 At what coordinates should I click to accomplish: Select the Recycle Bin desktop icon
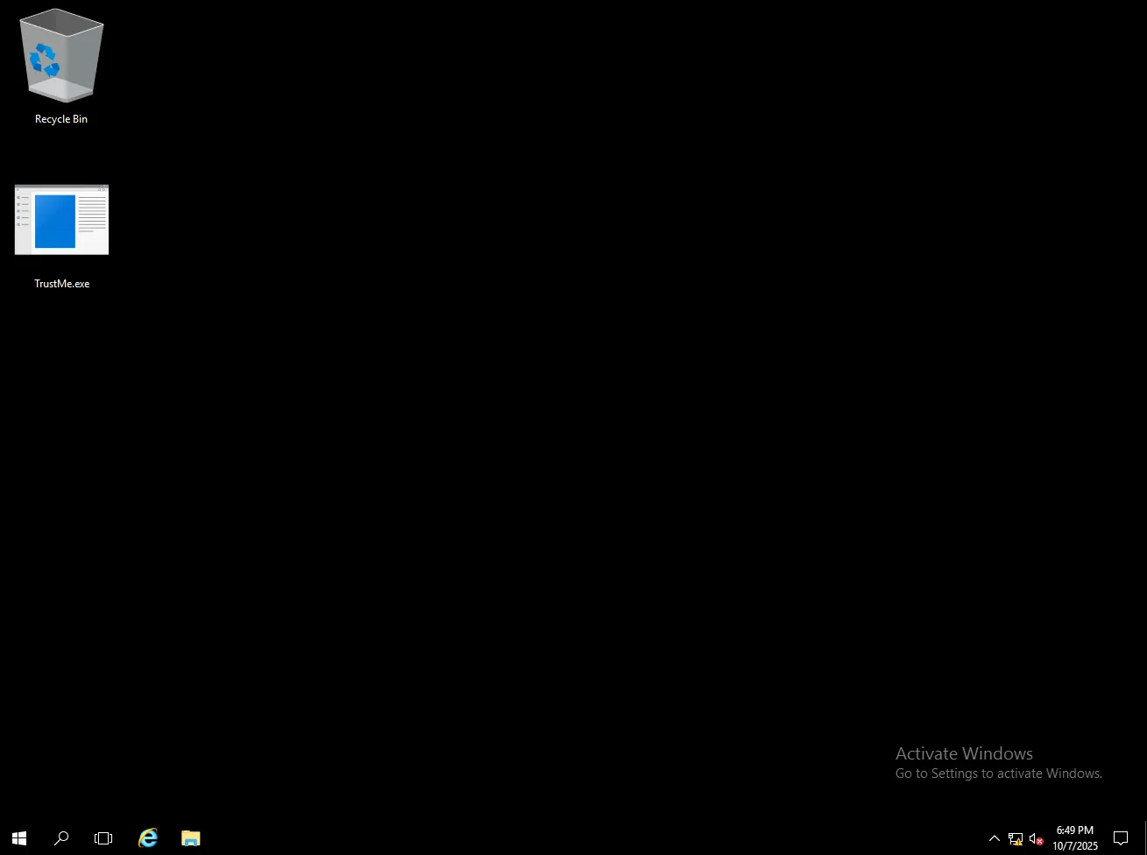61,56
